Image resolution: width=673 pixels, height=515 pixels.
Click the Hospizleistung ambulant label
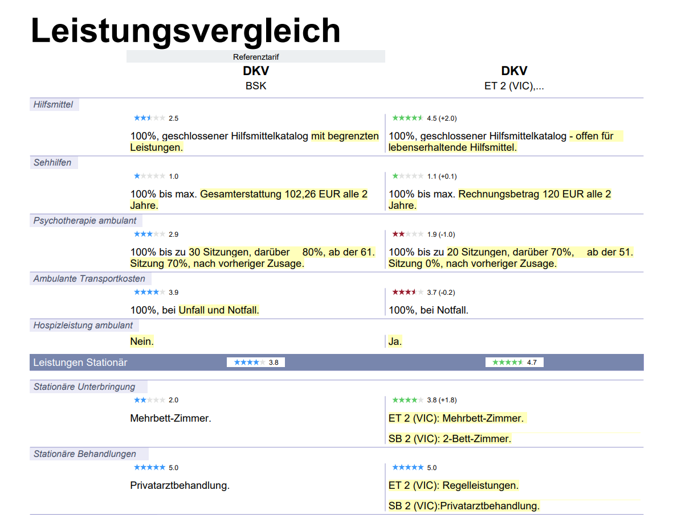(83, 325)
